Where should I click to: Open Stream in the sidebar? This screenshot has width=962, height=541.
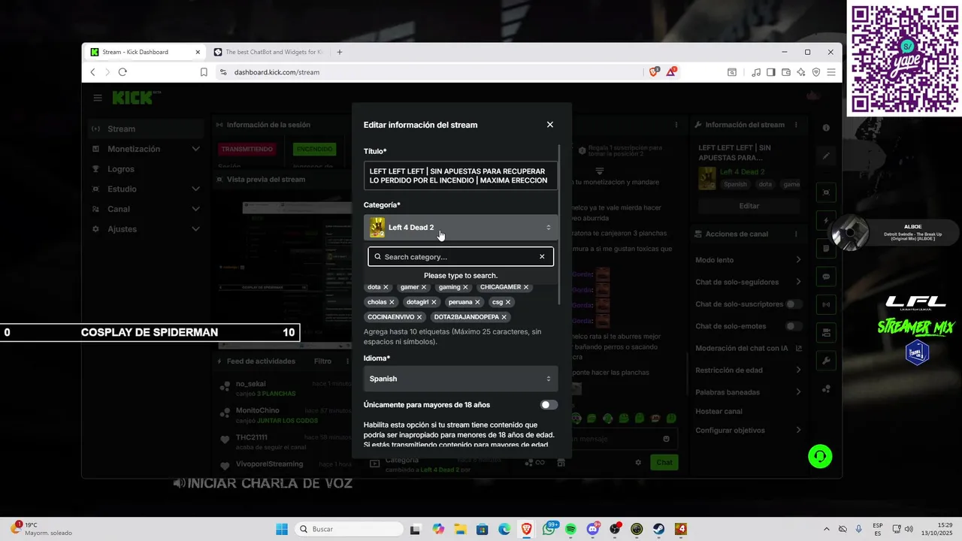(x=146, y=128)
